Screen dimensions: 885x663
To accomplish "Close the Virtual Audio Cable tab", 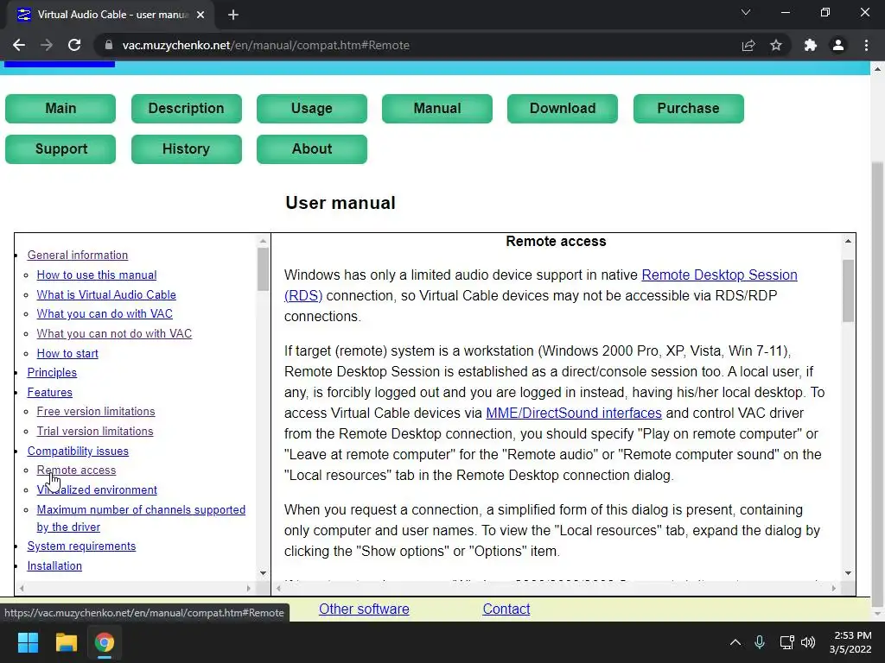I will tap(201, 15).
